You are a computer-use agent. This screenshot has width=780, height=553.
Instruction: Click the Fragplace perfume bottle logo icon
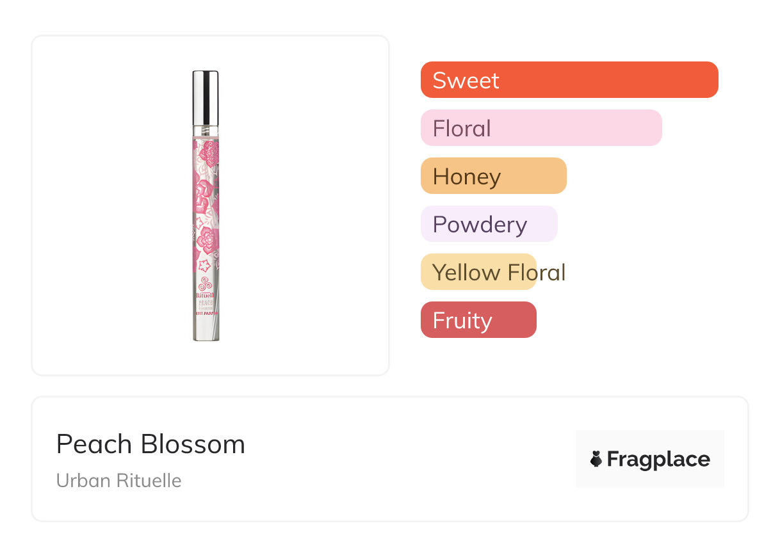coord(596,459)
